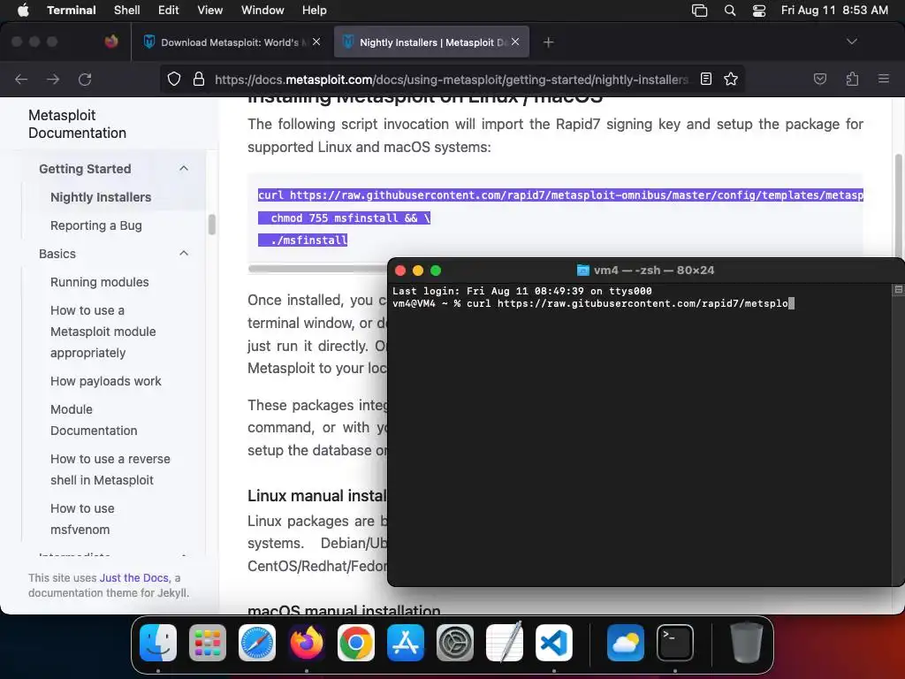Toggle reader view for this page
The image size is (905, 679).
tap(706, 79)
